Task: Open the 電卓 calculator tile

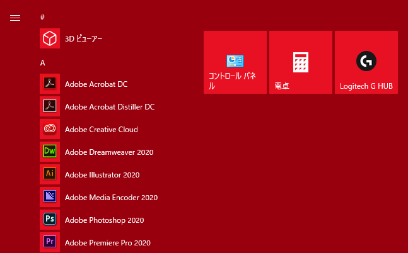Action: pyautogui.click(x=301, y=62)
